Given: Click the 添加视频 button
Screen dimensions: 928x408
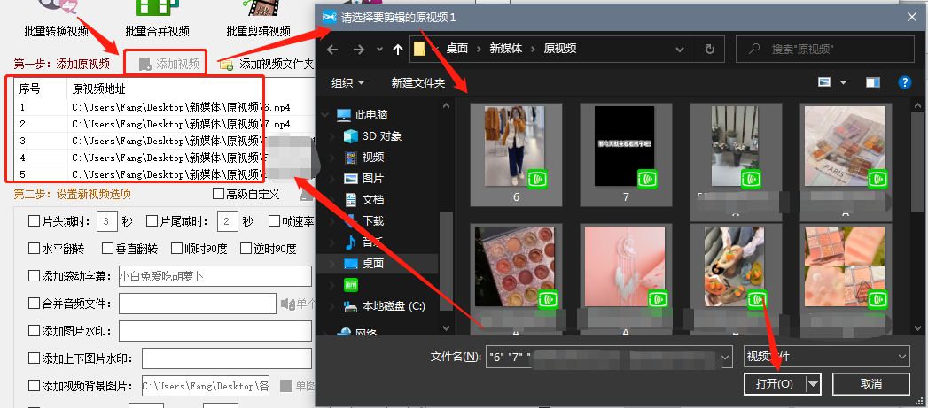Looking at the screenshot, I should 170,64.
